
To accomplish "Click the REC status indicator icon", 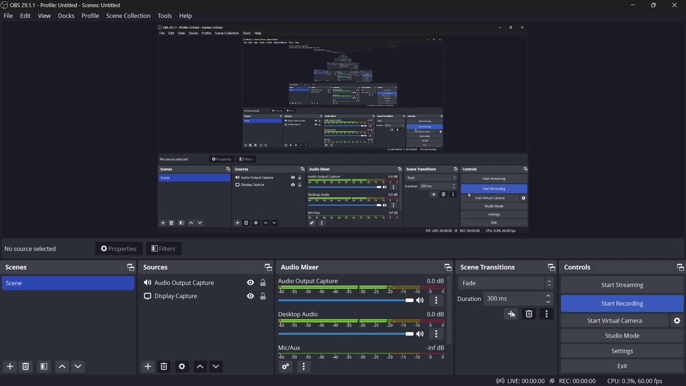I will coord(552,381).
